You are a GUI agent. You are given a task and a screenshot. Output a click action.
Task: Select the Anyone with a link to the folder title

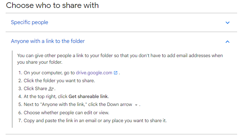pyautogui.click(x=48, y=41)
